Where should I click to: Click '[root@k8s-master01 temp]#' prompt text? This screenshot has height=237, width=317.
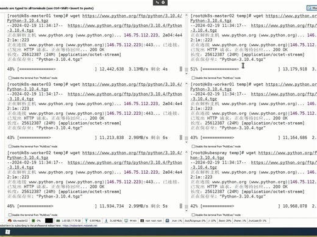(x=38, y=16)
